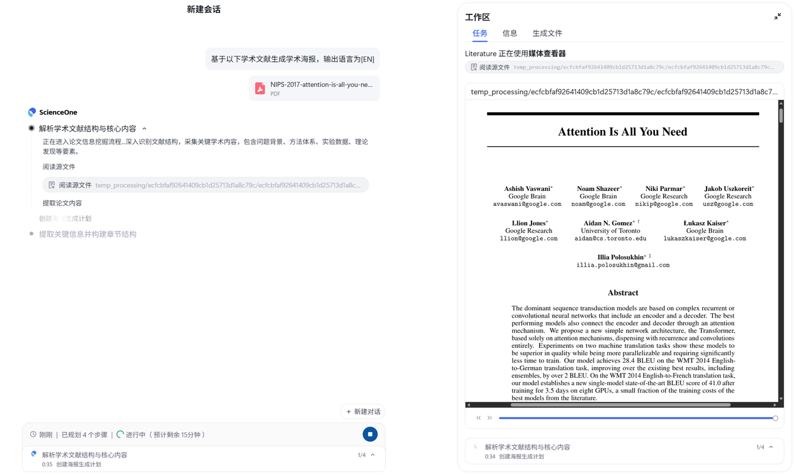
Task: Click the first page icon in the media viewer
Action: click(x=478, y=417)
